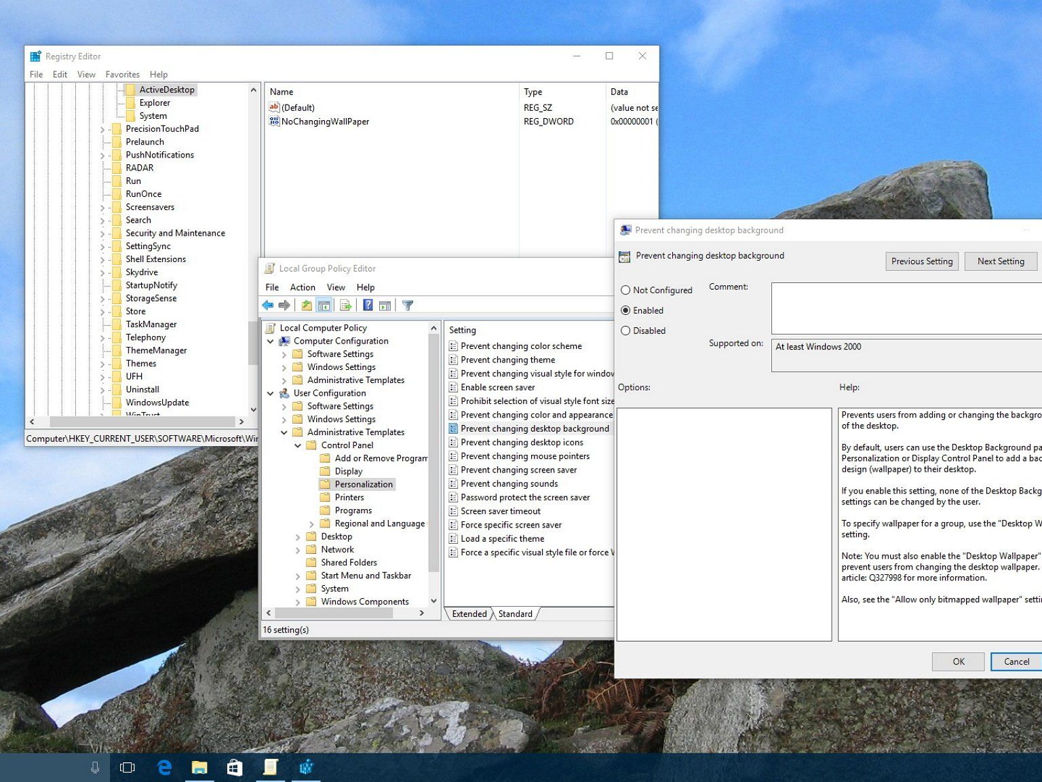The width and height of the screenshot is (1042, 782).
Task: Open Help via the question mark toolbar icon
Action: pyautogui.click(x=367, y=305)
